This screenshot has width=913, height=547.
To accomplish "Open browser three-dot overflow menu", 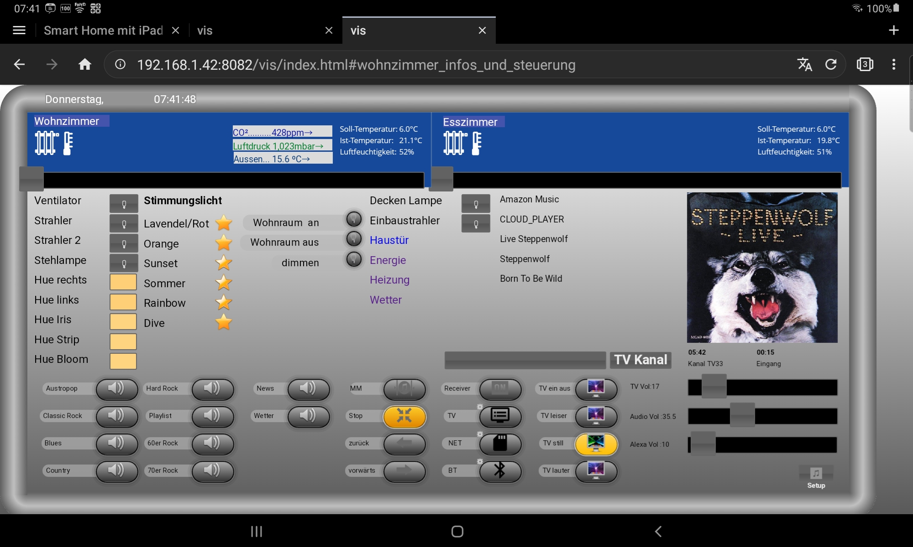I will (893, 64).
